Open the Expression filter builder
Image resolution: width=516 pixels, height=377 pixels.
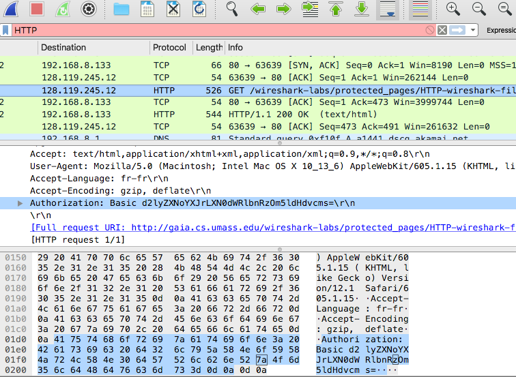click(x=501, y=30)
